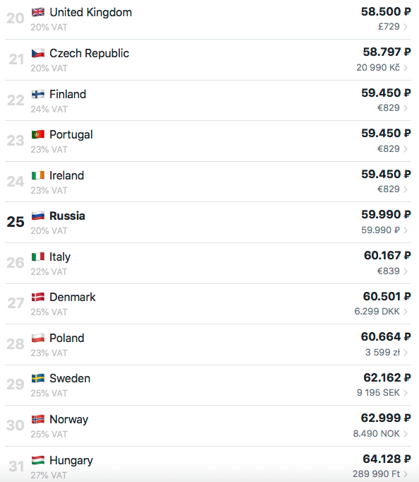Click the Czech Republic flag icon
Image resolution: width=419 pixels, height=482 pixels.
38,53
